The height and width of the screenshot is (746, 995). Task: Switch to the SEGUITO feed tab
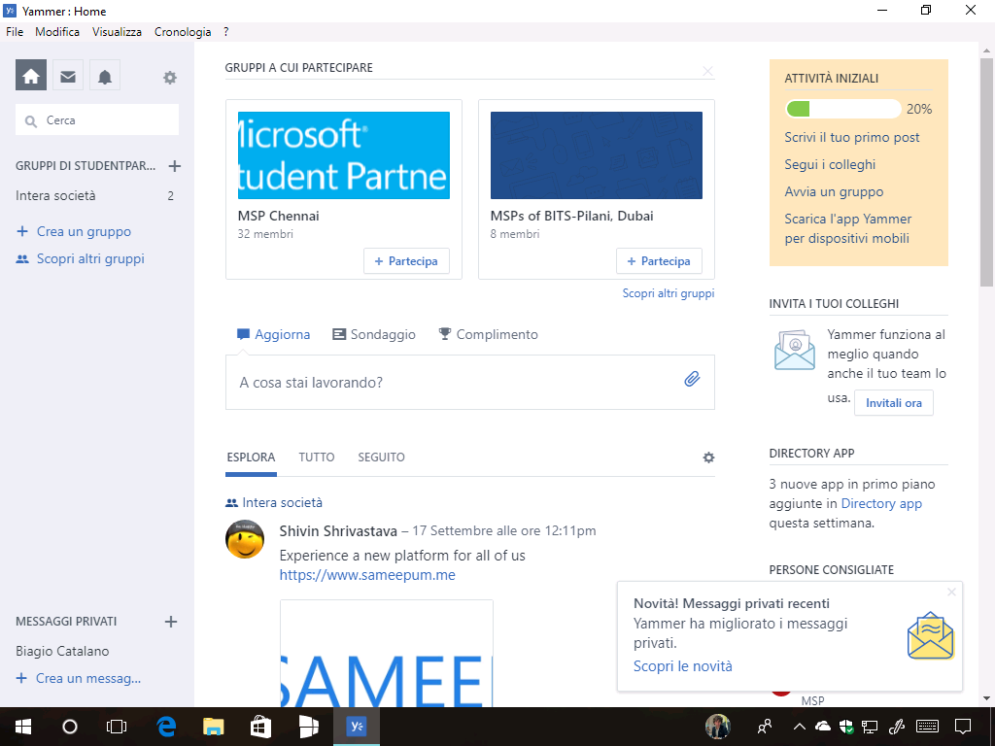(381, 458)
